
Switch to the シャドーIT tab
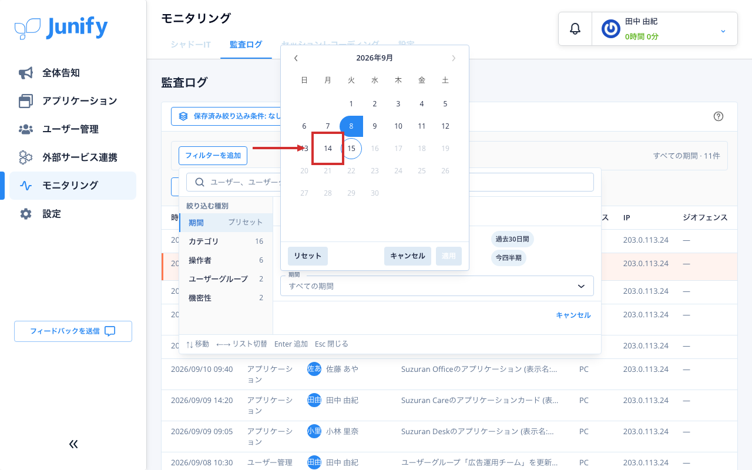[190, 44]
